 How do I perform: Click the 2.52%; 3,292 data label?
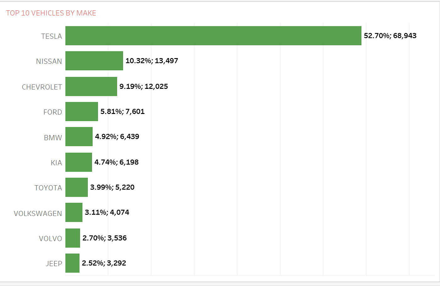coord(104,263)
